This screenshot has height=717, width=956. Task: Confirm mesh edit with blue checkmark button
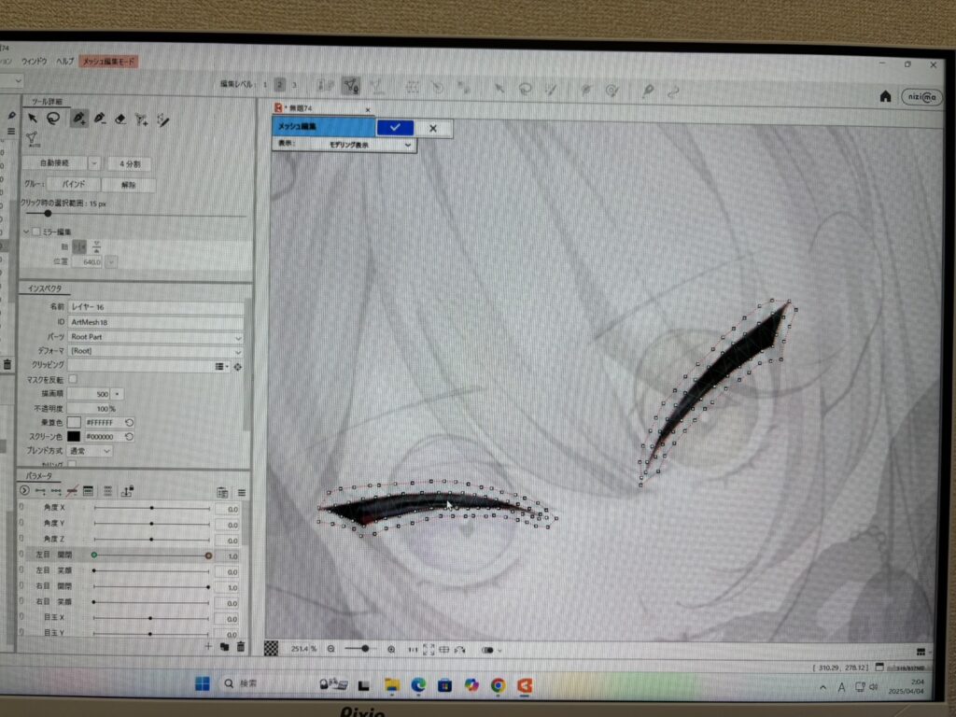(x=396, y=128)
